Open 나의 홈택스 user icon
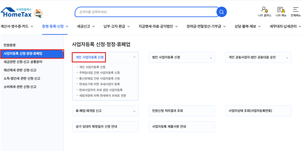Screen dimensions: 303x151 point(265,12)
